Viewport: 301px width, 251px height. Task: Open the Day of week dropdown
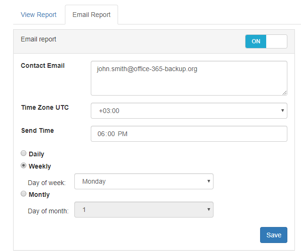(144, 181)
